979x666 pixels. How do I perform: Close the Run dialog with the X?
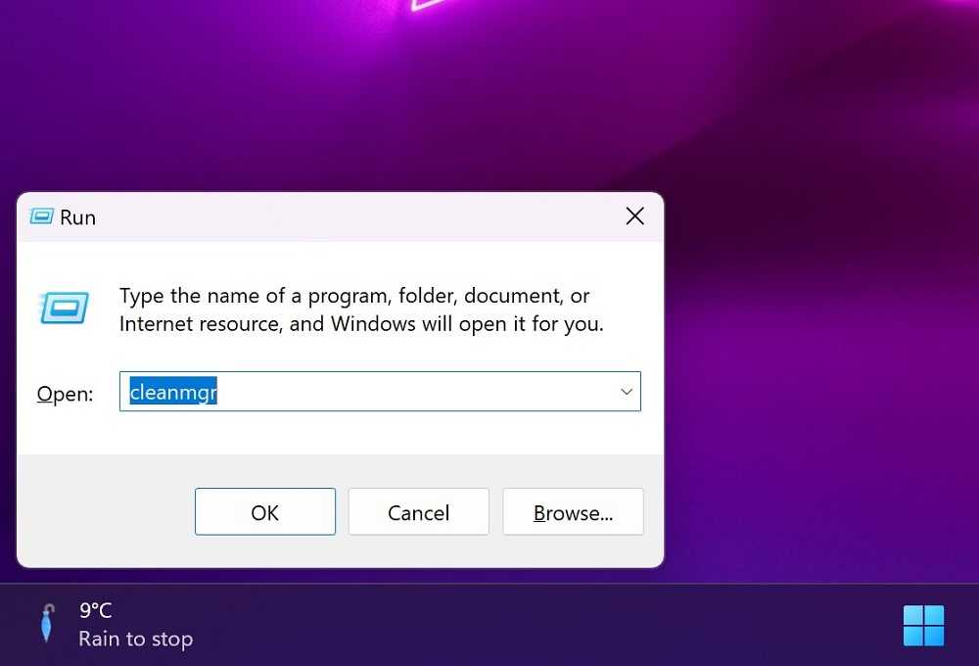[635, 216]
